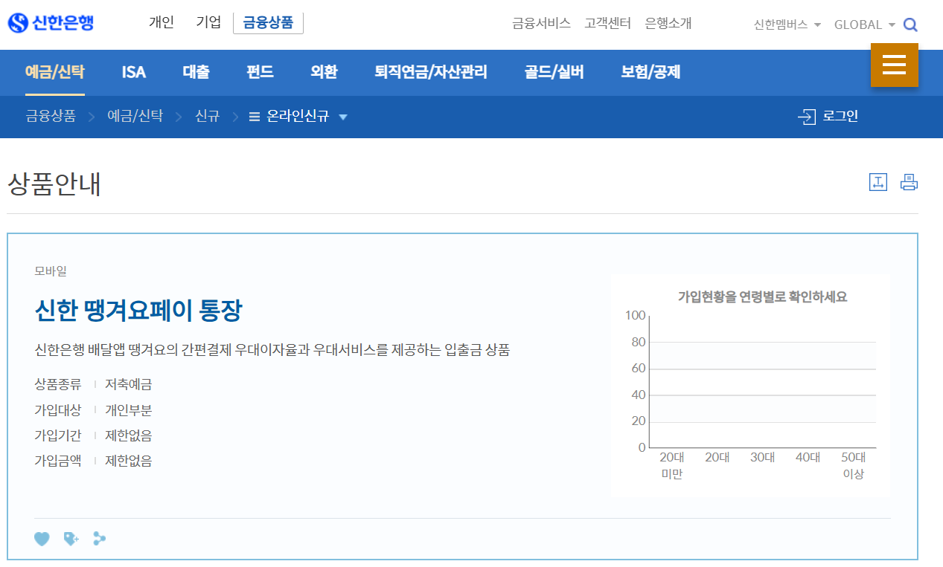943x567 pixels.
Task: Click the heart favorite icon
Action: [x=42, y=539]
